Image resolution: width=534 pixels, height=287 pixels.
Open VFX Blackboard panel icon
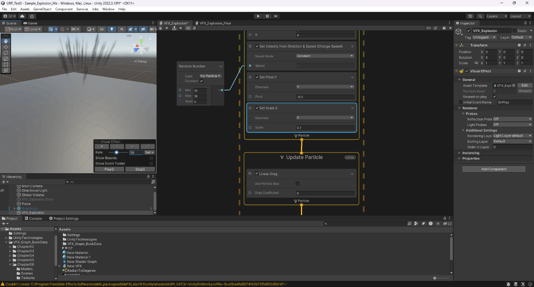point(429,28)
